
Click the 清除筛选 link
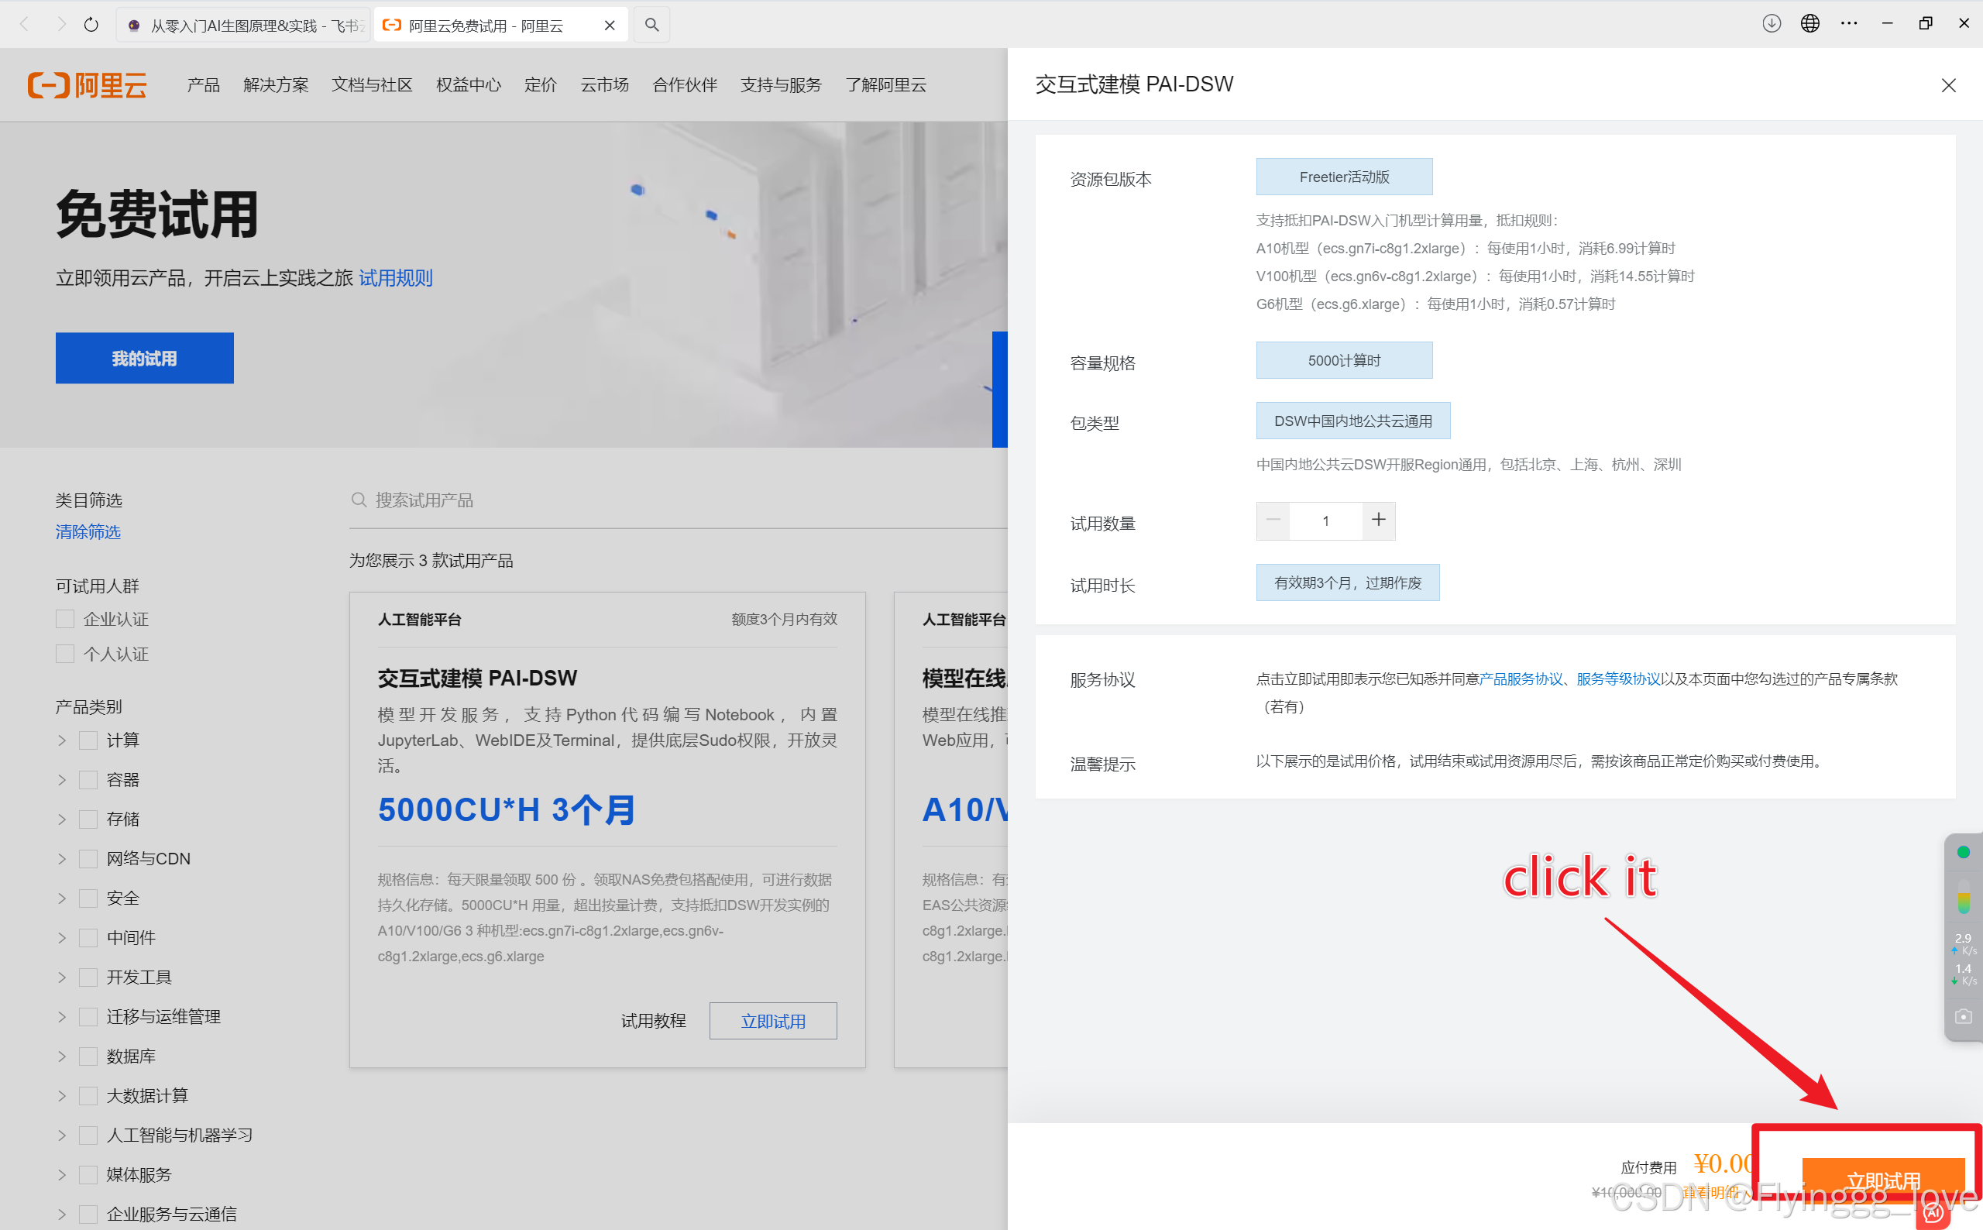(88, 532)
